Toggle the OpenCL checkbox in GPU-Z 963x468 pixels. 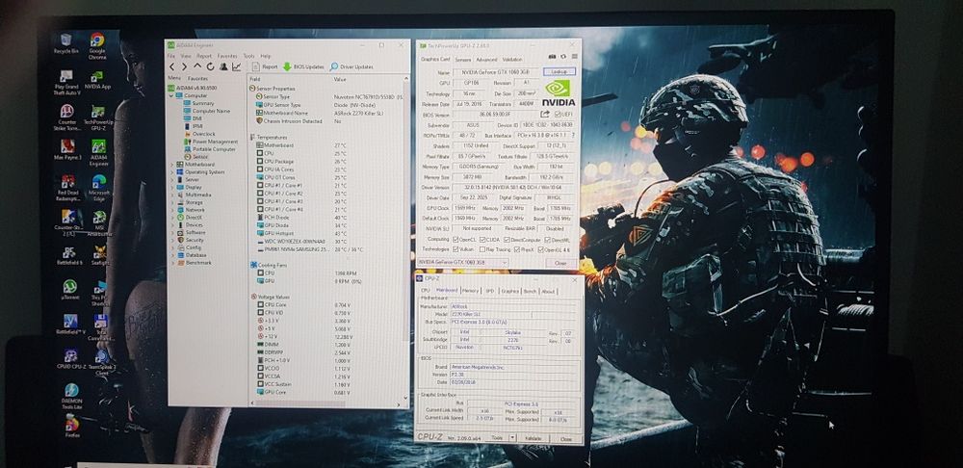(x=455, y=239)
